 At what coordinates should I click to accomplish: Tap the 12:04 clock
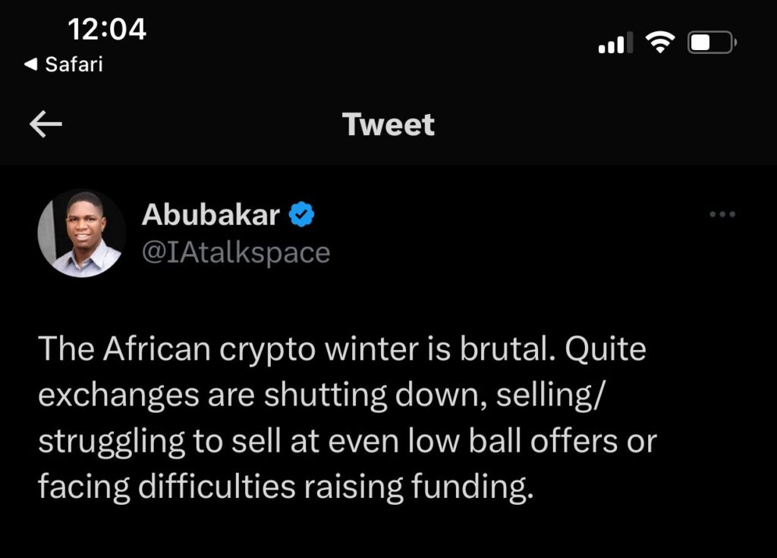coord(107,30)
